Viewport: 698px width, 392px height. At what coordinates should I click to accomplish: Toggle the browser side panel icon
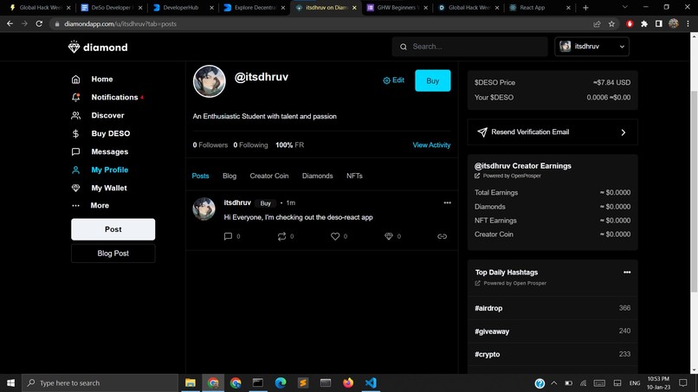pos(659,23)
